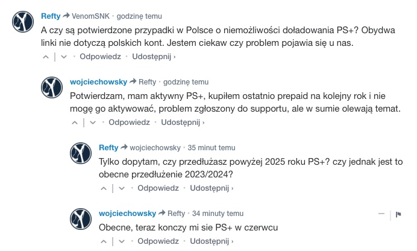Open Udostępnij under the 'Obecne' comment
This screenshot has width=417, height=251.
tap(212, 241)
